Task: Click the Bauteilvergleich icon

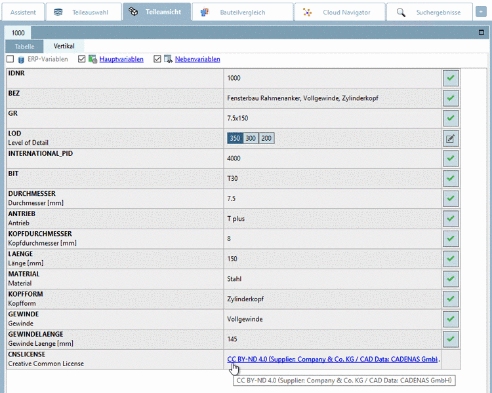Action: pos(205,12)
